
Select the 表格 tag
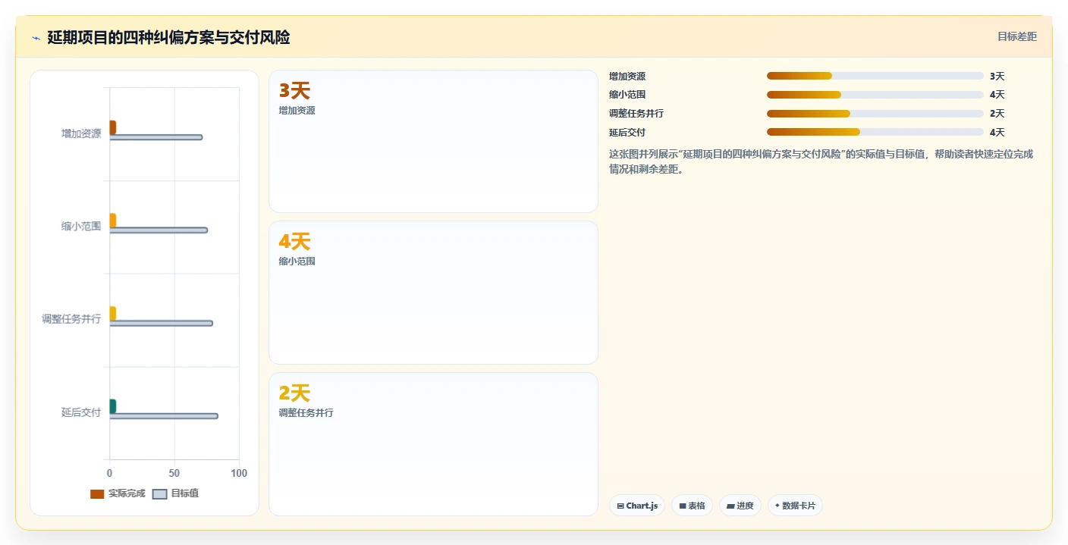pyautogui.click(x=692, y=506)
